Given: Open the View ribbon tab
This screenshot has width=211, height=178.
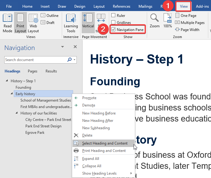Looking at the screenshot, I should click(x=184, y=6).
